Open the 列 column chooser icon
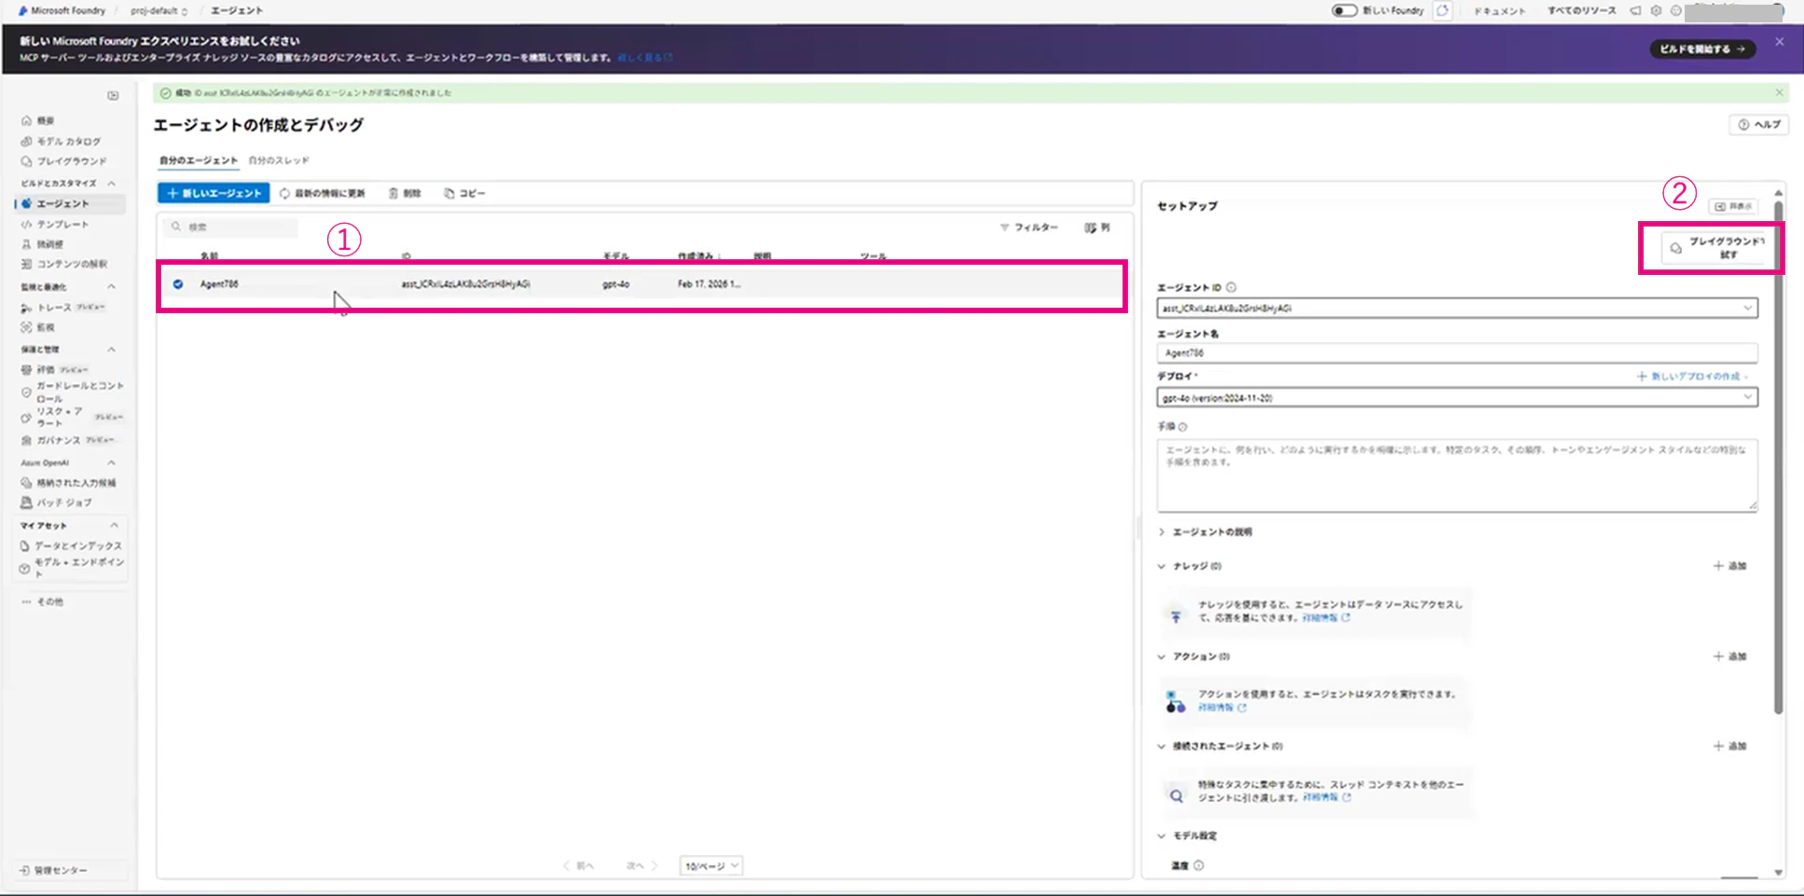The height and width of the screenshot is (896, 1804). [1090, 227]
